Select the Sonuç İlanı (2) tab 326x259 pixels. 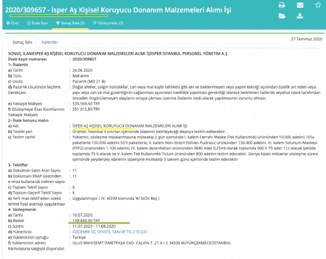tap(70, 24)
